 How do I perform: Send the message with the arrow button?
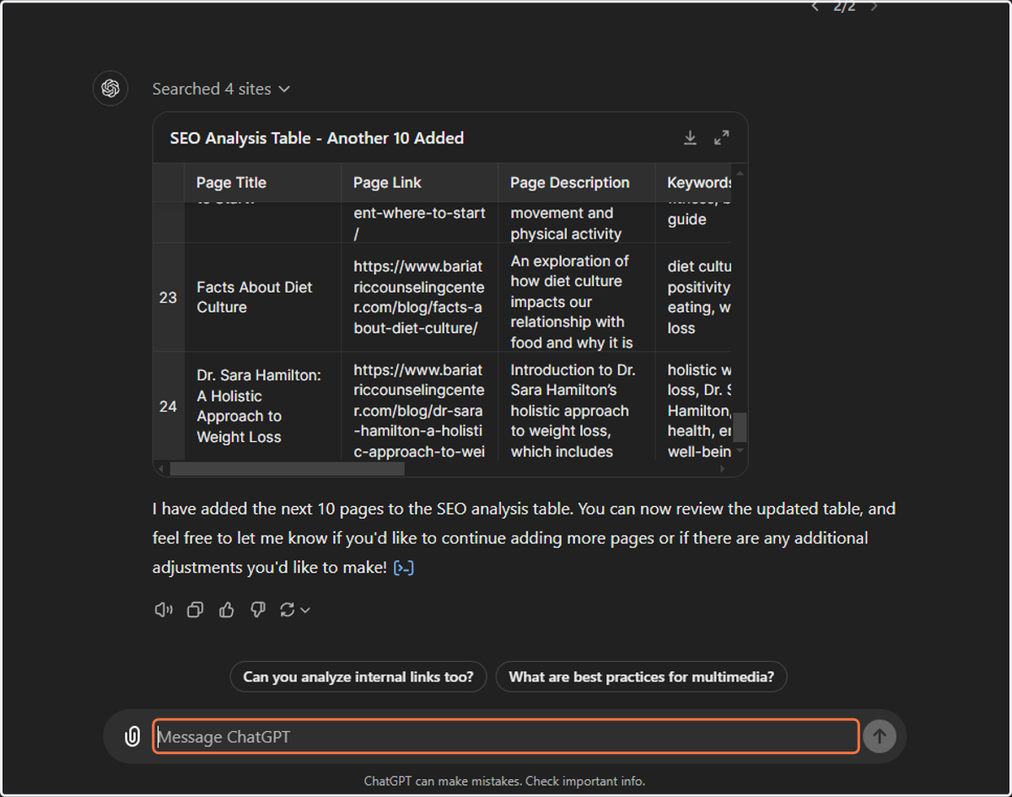pos(880,736)
